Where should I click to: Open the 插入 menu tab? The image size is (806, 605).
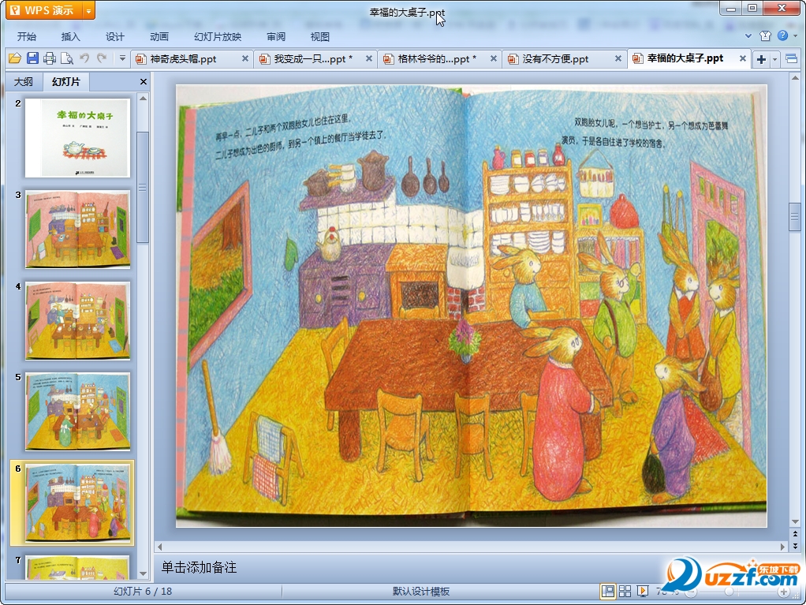[x=70, y=36]
